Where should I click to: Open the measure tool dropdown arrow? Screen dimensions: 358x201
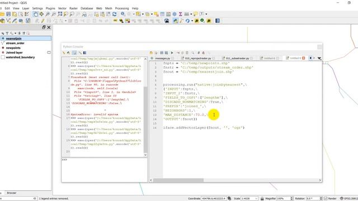pos(191,14)
